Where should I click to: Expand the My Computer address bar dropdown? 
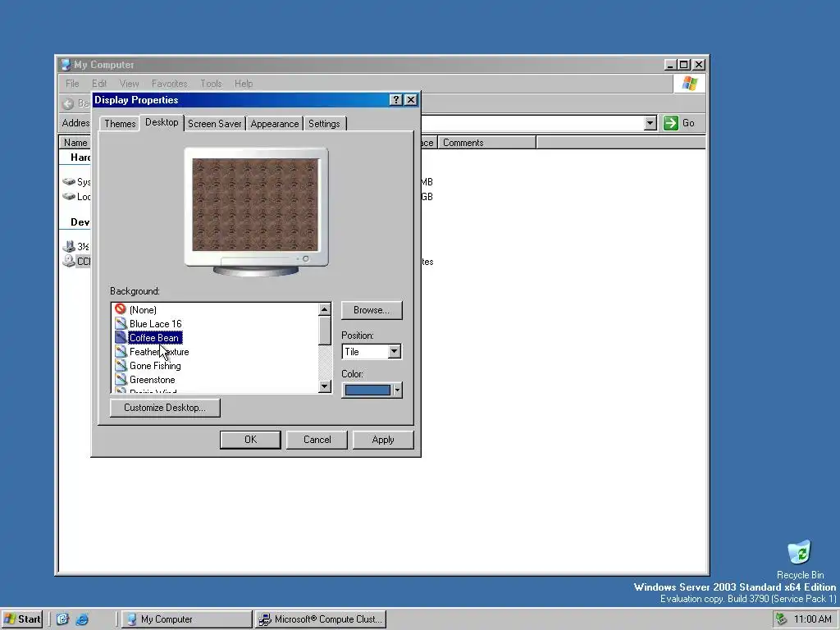(650, 123)
